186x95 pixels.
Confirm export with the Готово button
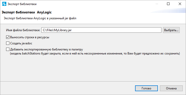tap(146, 88)
